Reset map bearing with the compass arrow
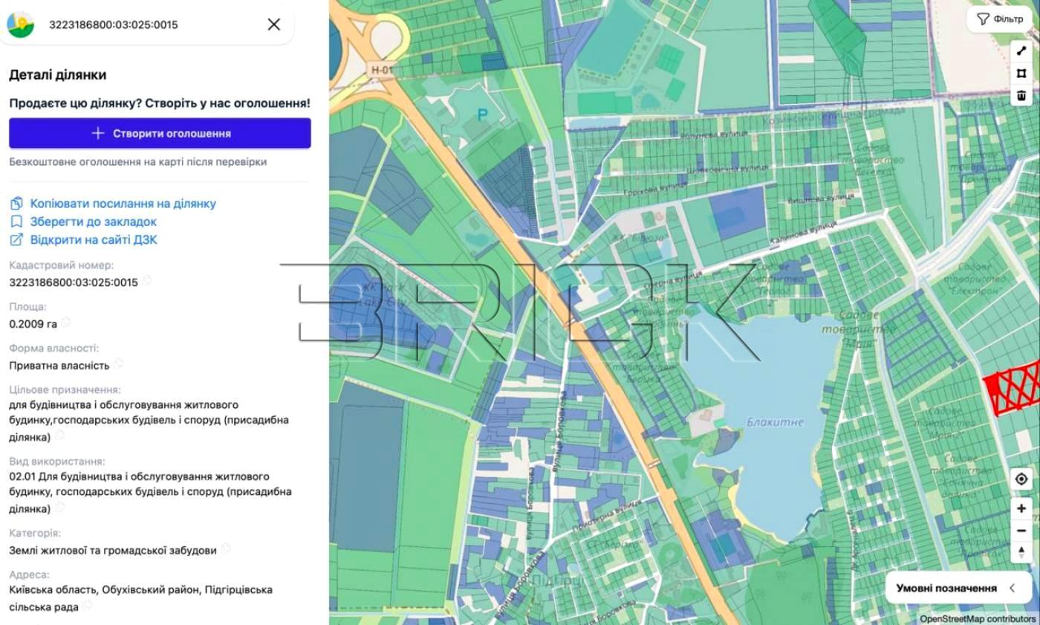1040x625 pixels. tap(1021, 551)
